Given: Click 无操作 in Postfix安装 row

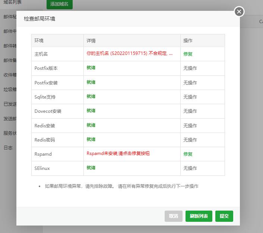Looking at the screenshot, I should (x=190, y=83).
